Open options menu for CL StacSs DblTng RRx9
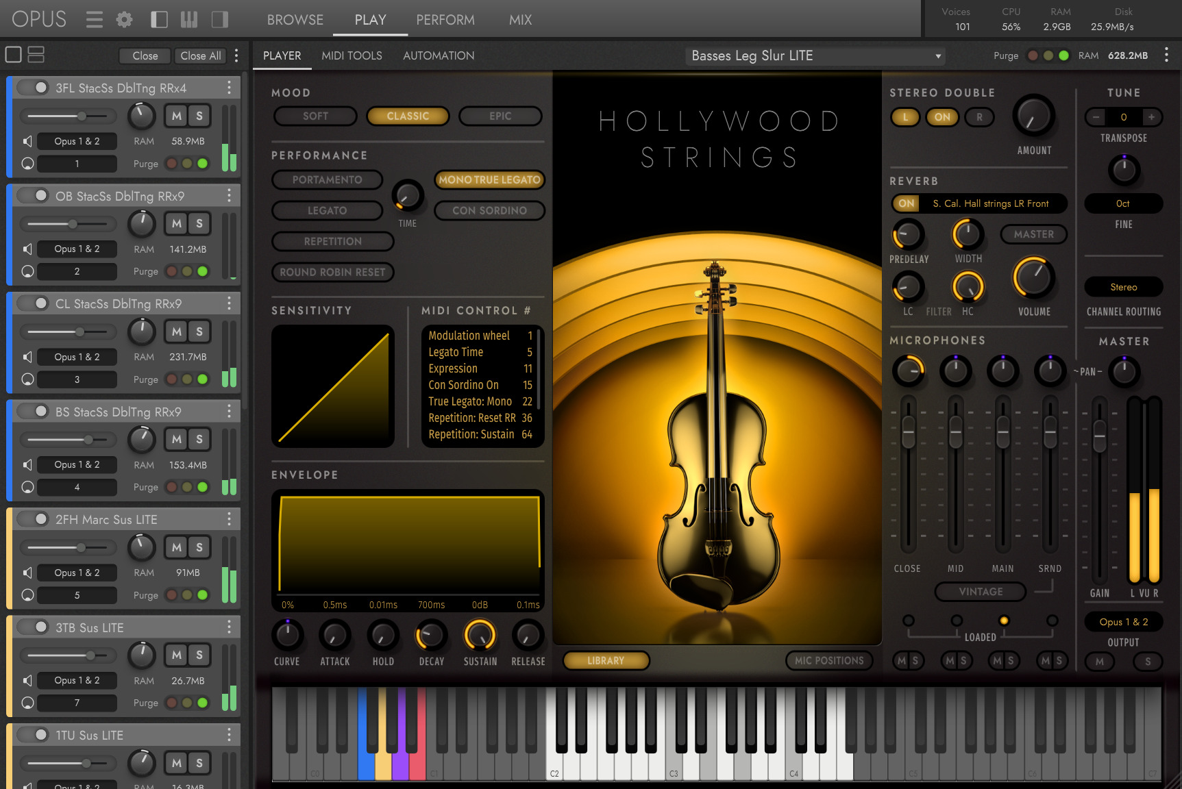 pos(229,303)
